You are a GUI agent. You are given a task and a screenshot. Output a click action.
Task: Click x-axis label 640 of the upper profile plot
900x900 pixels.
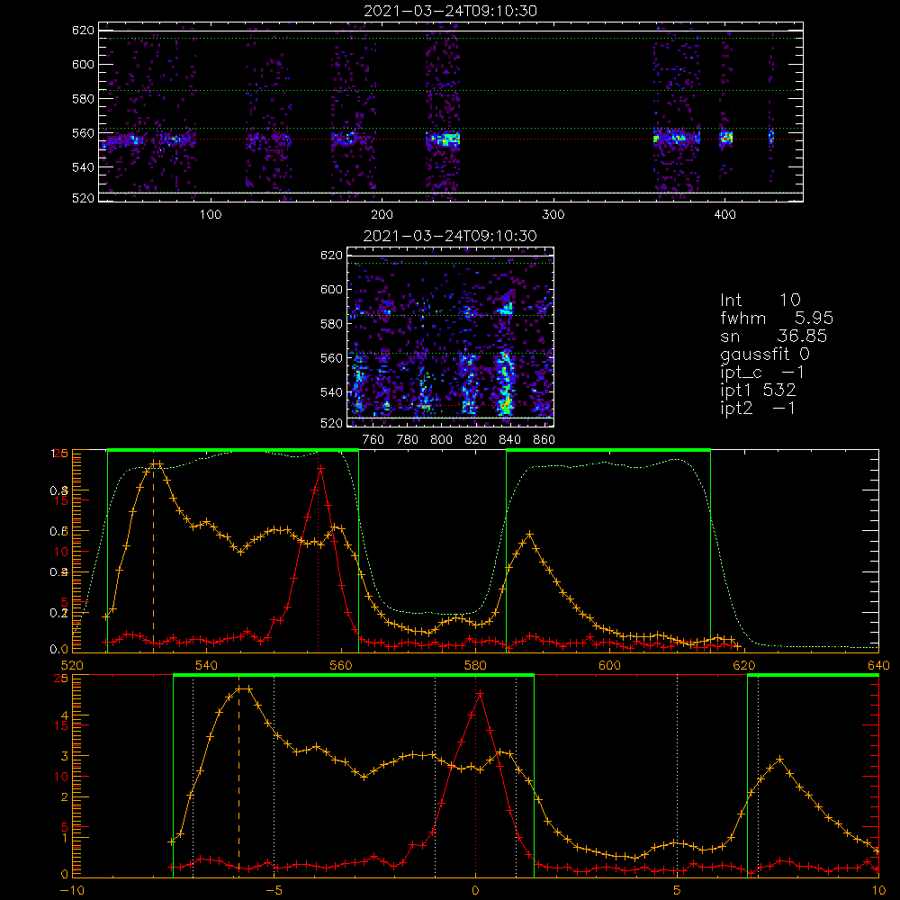coord(878,665)
